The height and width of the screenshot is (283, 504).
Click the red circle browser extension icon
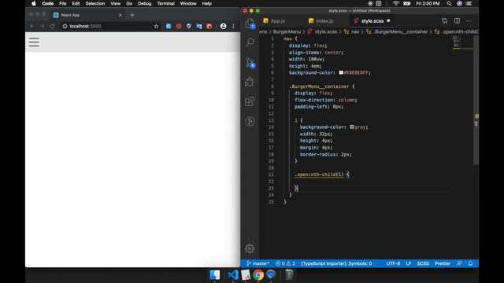(179, 26)
